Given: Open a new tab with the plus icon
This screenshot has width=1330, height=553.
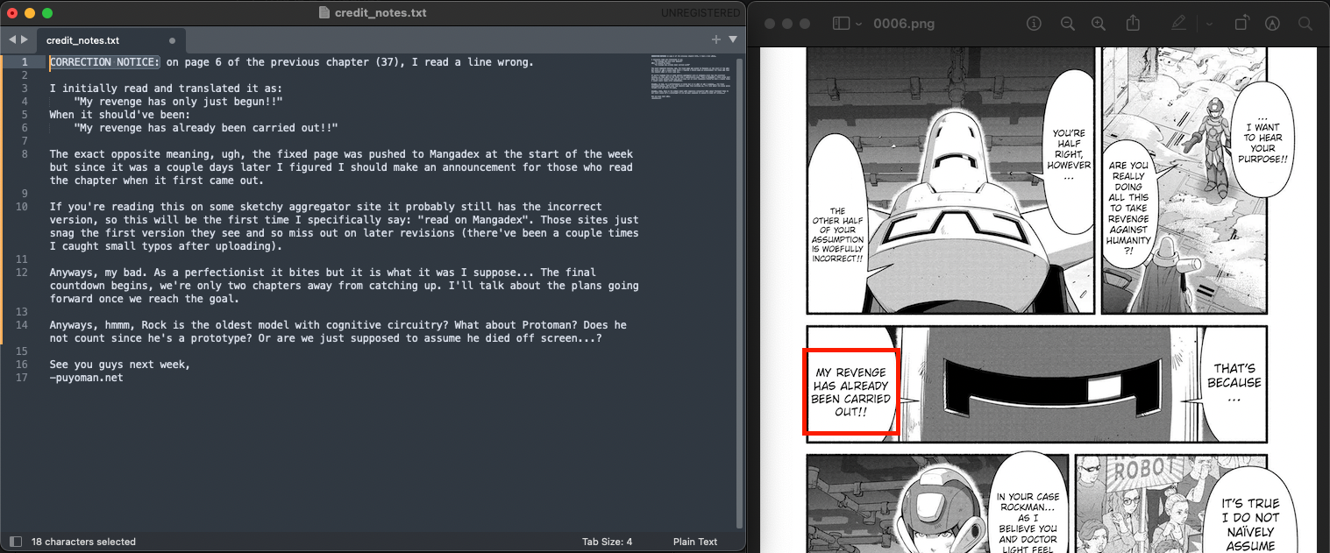Looking at the screenshot, I should [715, 39].
